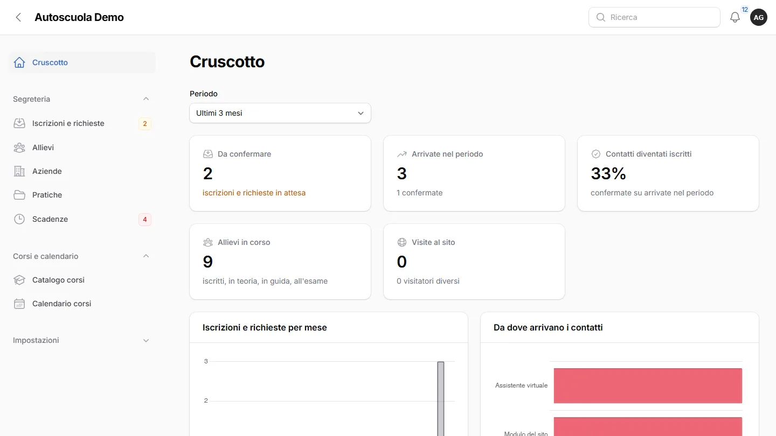Click the red badge 4 next to Scadenze
The height and width of the screenshot is (436, 776).
point(144,219)
